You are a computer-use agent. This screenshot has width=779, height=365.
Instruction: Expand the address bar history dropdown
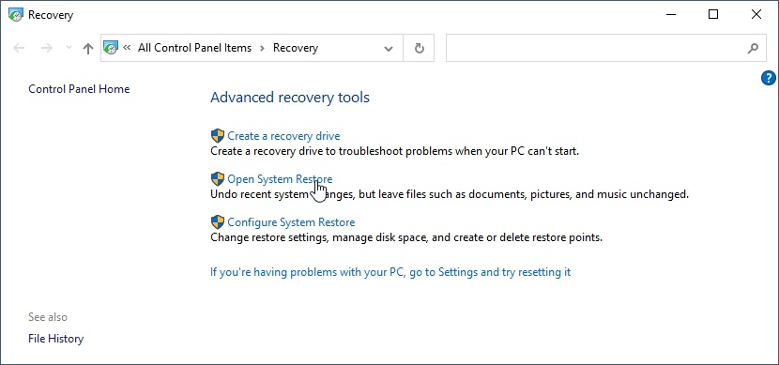(x=389, y=48)
